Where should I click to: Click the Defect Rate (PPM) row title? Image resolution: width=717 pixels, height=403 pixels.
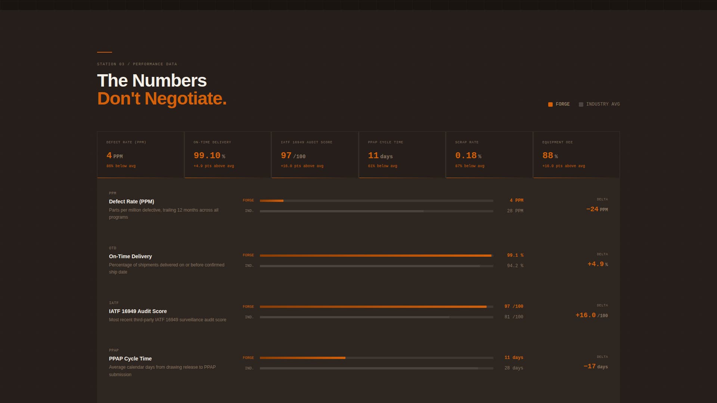(131, 201)
